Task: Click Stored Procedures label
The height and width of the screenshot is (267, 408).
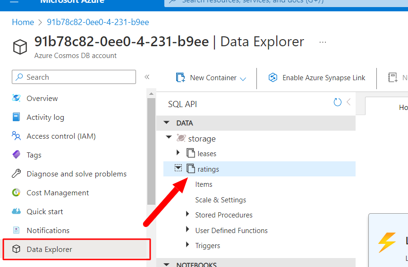Action: pos(224,215)
